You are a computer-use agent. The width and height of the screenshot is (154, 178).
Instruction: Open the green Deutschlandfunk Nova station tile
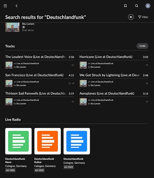tap(18, 141)
